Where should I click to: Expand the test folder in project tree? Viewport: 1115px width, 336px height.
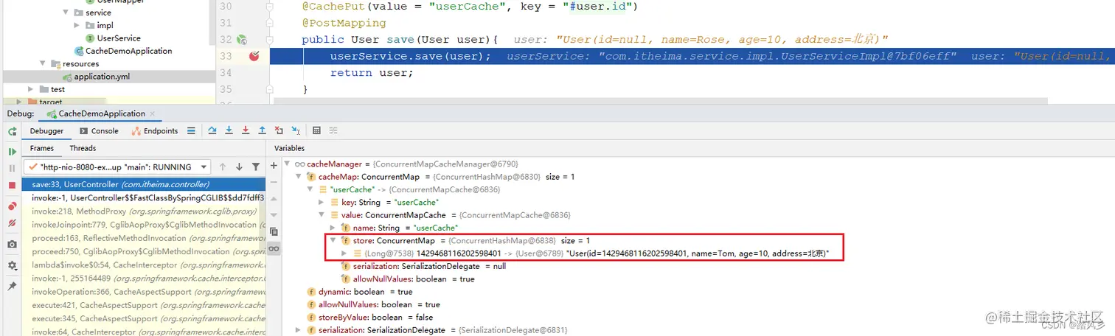(31, 89)
